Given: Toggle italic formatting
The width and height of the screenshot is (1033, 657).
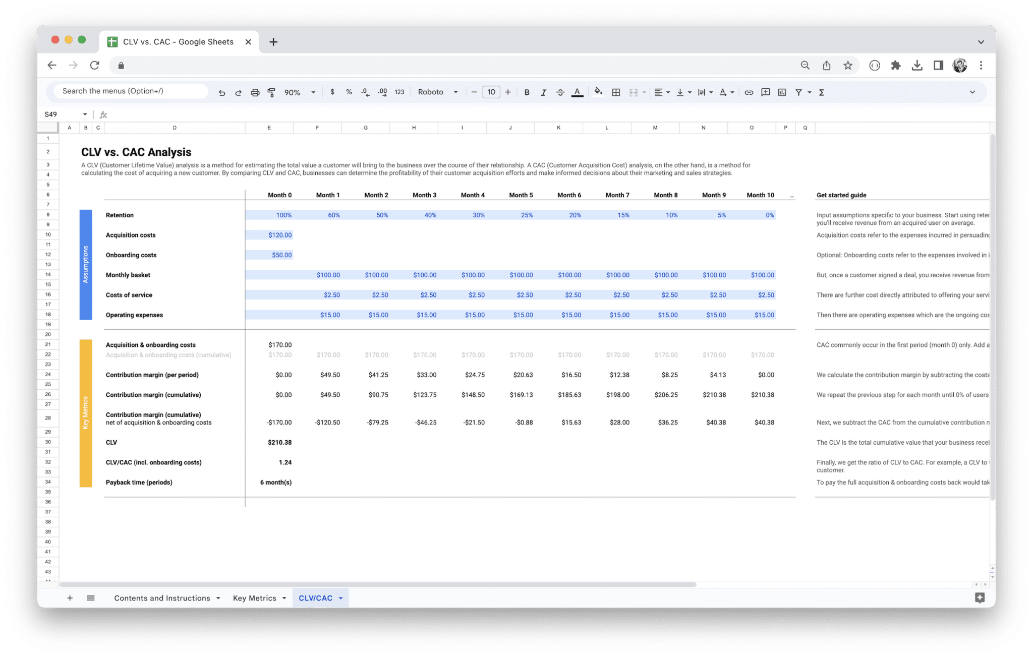Looking at the screenshot, I should (544, 92).
